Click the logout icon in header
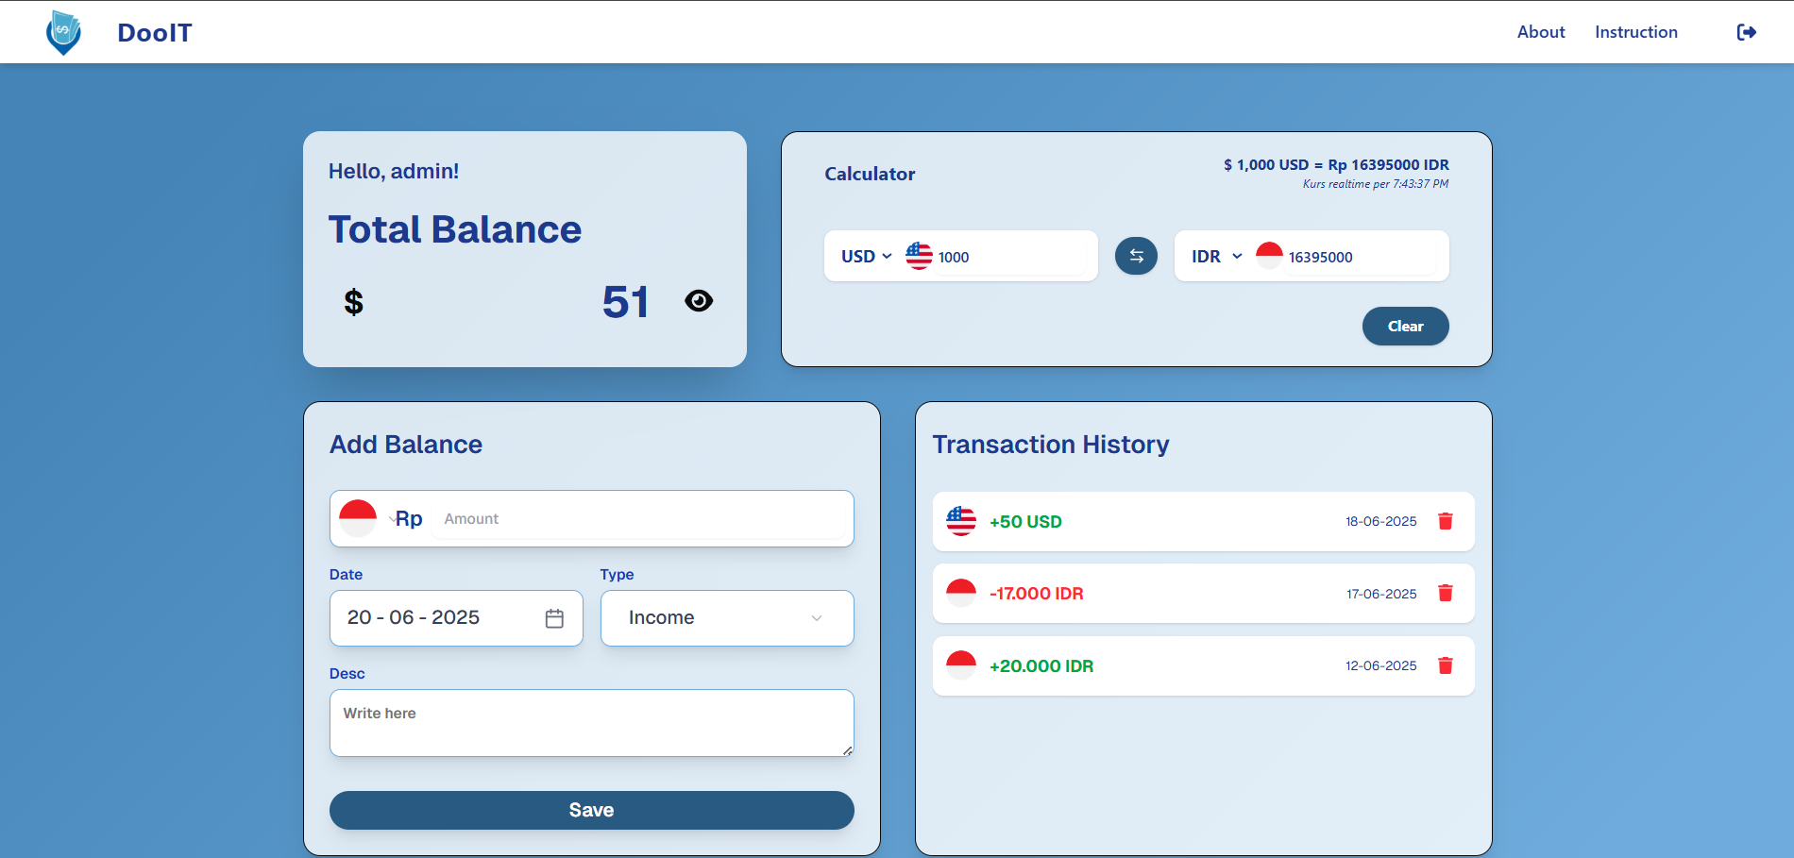This screenshot has height=858, width=1794. tap(1746, 32)
